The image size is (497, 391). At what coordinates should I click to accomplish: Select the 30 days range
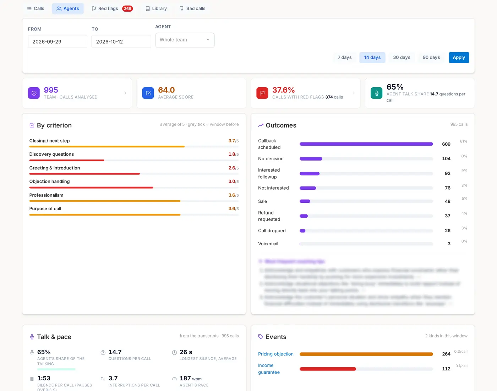pos(402,57)
